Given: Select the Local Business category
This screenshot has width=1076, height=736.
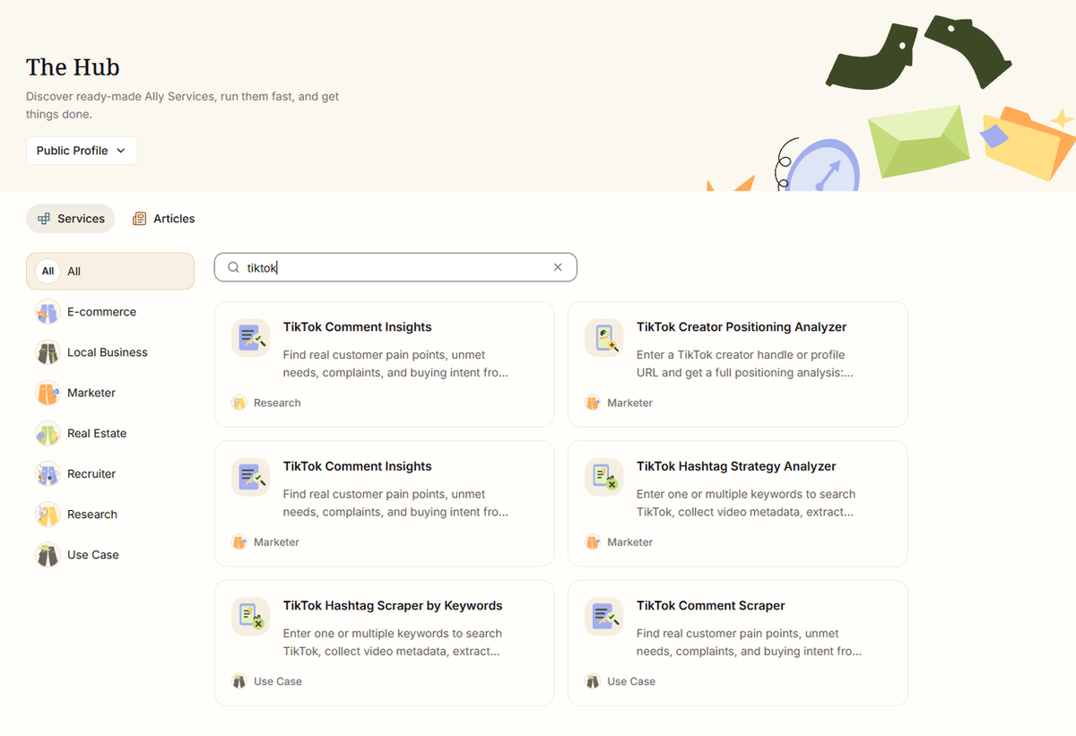Looking at the screenshot, I should point(110,352).
